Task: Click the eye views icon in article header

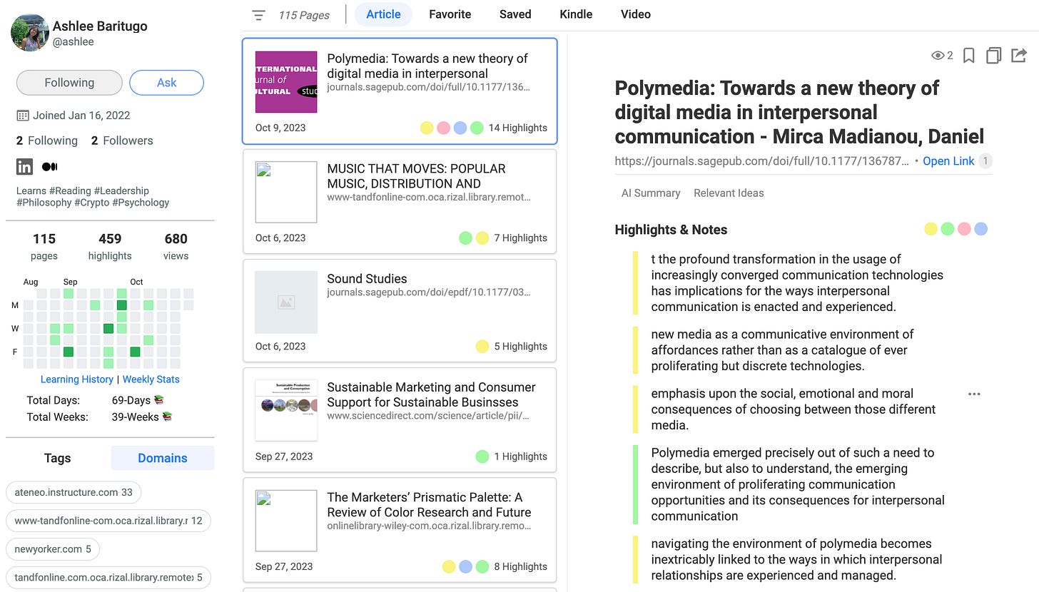Action: (x=938, y=56)
